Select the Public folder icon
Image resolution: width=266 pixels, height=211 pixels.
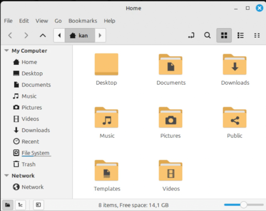point(234,117)
